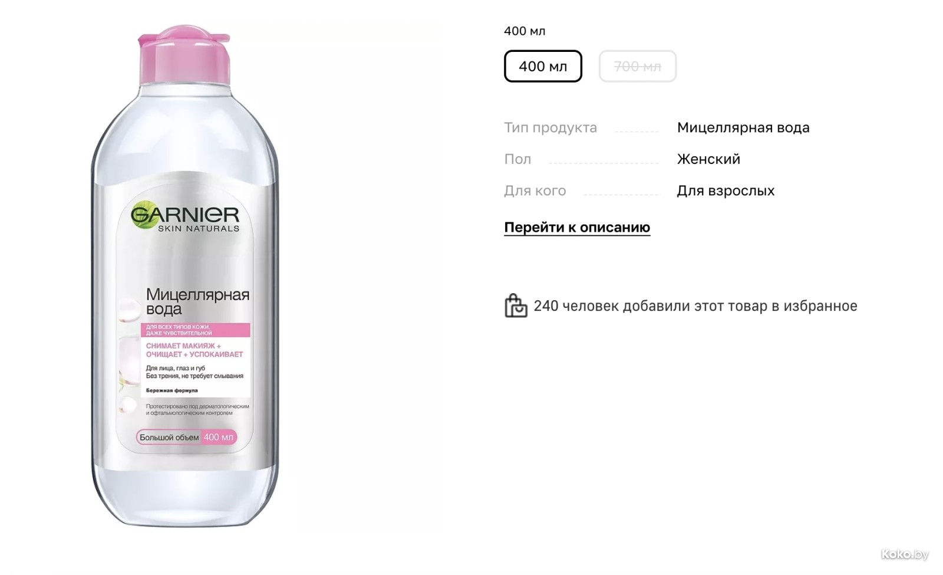943x575 pixels.
Task: Click the Для взрослых value
Action: [x=726, y=190]
